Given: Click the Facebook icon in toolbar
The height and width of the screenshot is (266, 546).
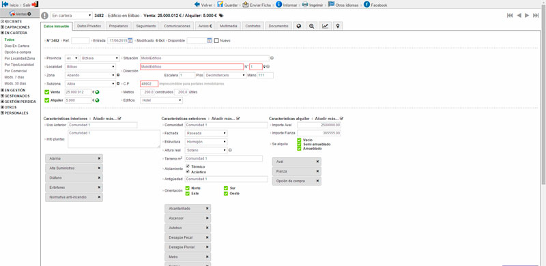Looking at the screenshot, I should (x=367, y=5).
